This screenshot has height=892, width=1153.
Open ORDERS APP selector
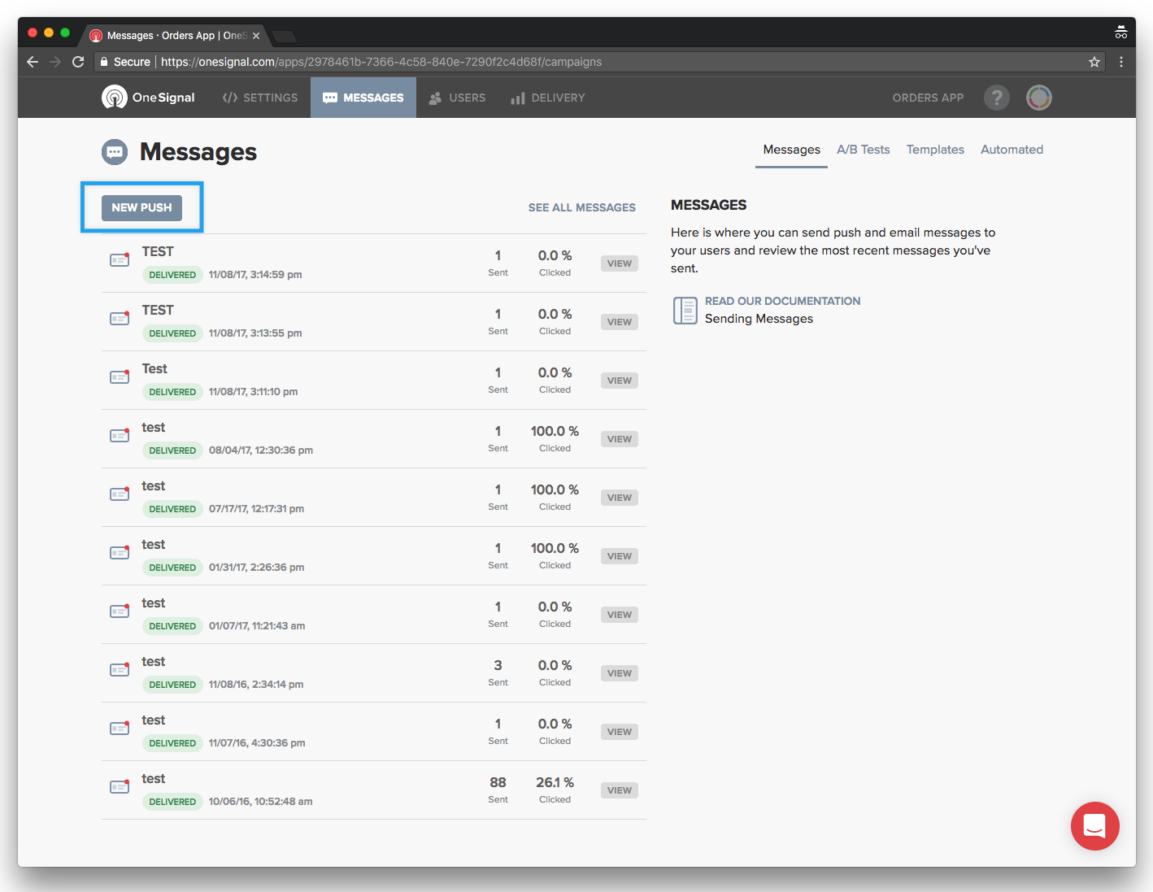928,98
